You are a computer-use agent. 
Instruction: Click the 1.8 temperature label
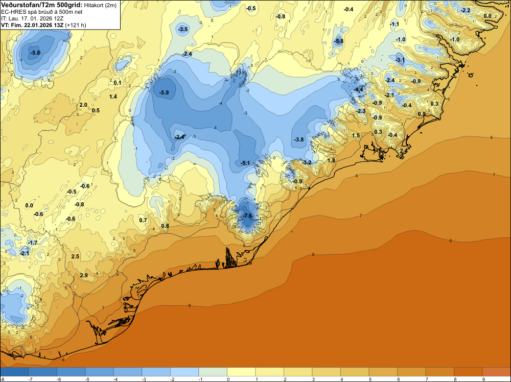point(332,160)
